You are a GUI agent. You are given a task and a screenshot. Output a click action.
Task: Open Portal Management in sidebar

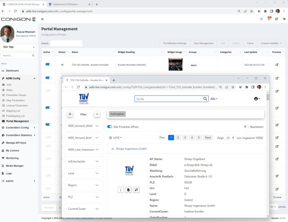coord(18,121)
